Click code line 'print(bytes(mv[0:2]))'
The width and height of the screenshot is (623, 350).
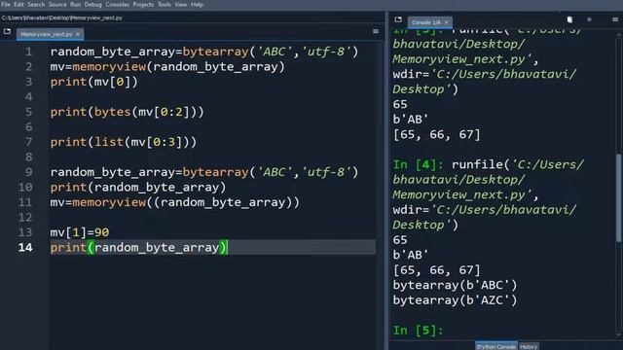click(128, 112)
